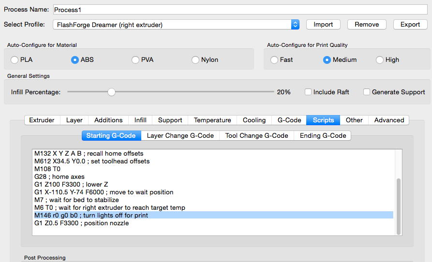Screen dimensions: 432x262
Task: Open the Tool Change G-Code sub-tab
Action: 256,136
